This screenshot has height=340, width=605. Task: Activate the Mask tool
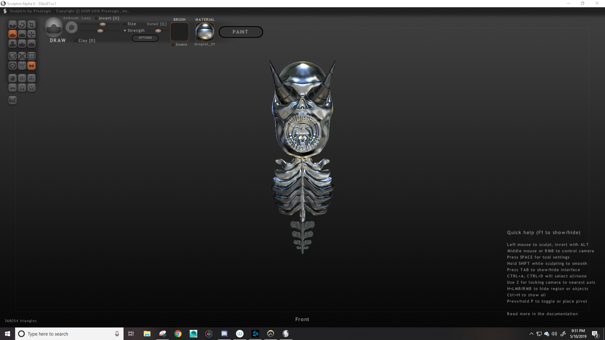click(13, 66)
